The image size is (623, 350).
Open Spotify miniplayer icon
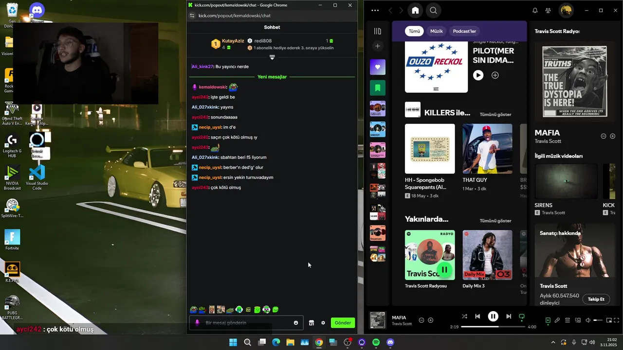tap(609, 320)
